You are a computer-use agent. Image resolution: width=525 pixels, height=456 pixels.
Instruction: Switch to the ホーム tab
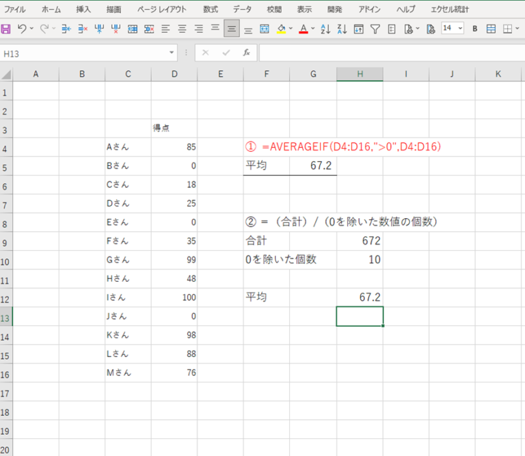click(x=51, y=10)
